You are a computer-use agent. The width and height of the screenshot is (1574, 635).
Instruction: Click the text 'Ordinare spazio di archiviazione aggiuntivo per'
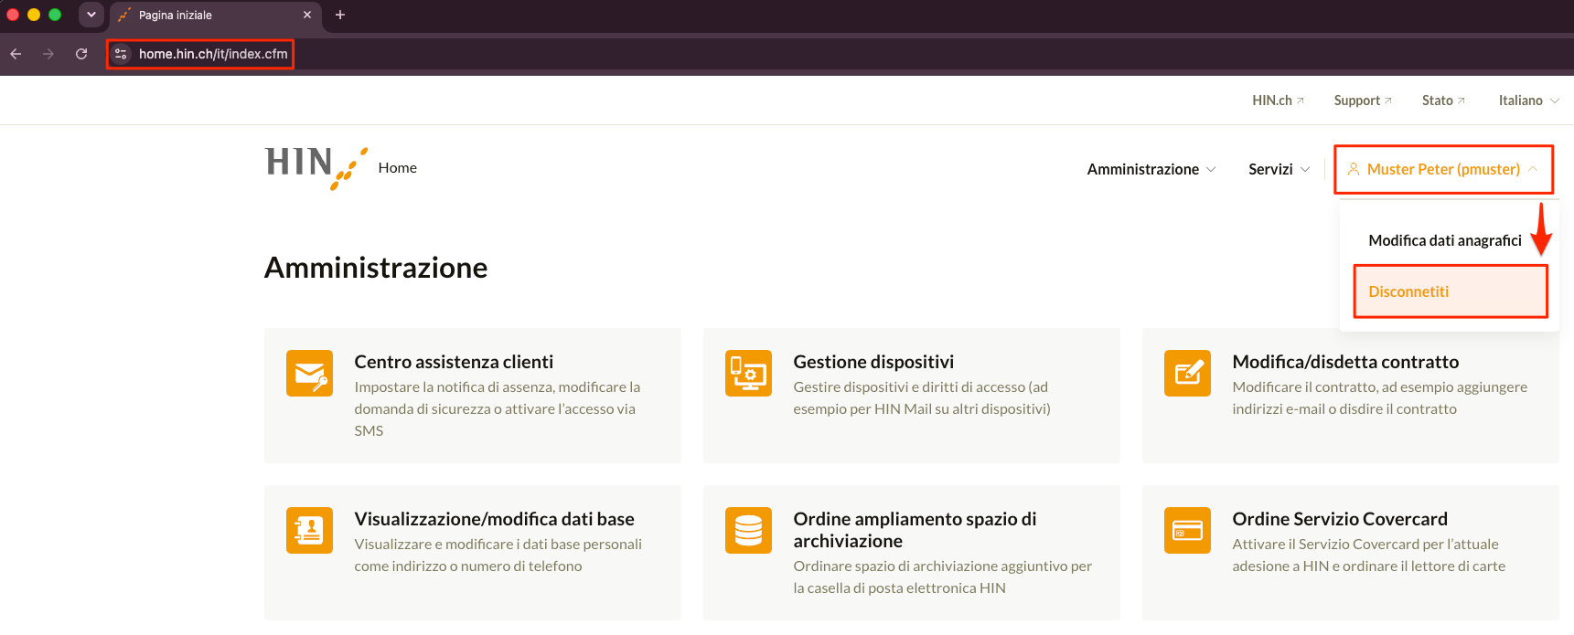click(x=943, y=566)
